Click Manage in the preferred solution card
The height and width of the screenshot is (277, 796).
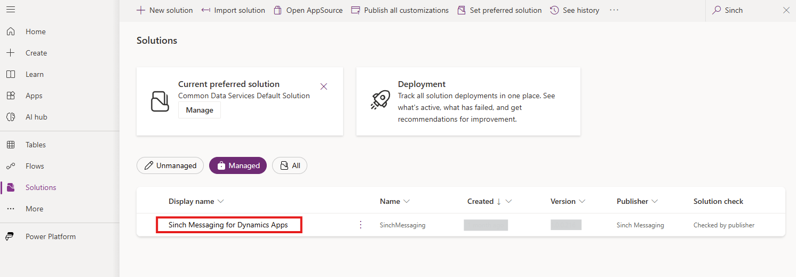click(x=200, y=110)
